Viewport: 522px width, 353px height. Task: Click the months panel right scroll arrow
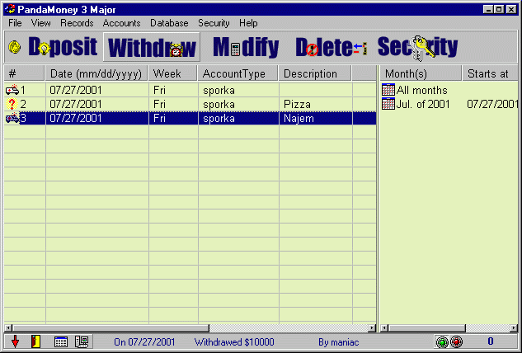tap(514, 328)
